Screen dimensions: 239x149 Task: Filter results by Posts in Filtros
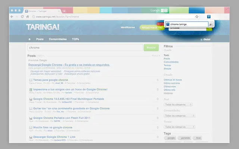point(167,58)
